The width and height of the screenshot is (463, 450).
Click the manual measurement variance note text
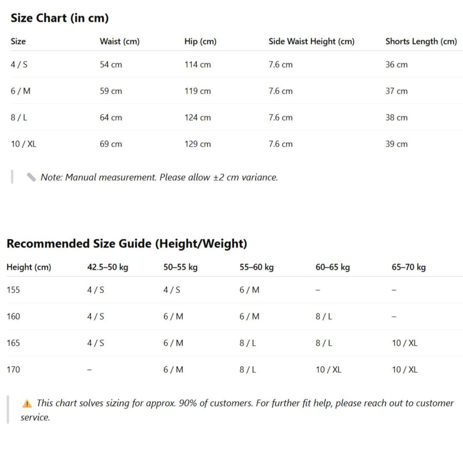tap(159, 177)
